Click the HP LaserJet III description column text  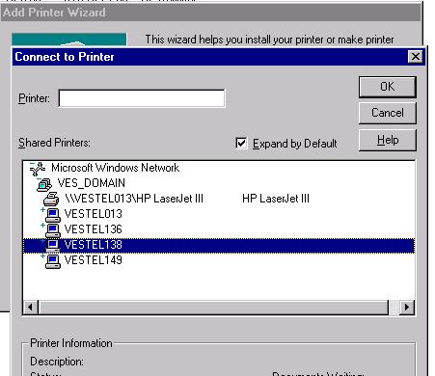(276, 199)
